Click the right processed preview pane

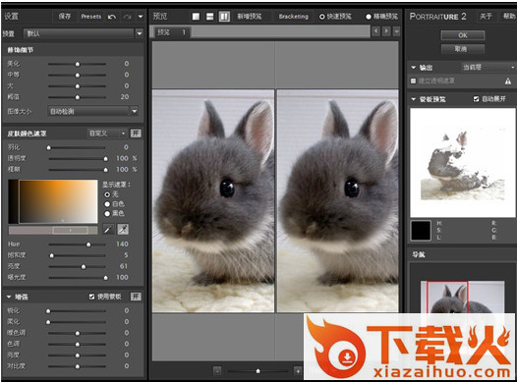[x=338, y=201]
